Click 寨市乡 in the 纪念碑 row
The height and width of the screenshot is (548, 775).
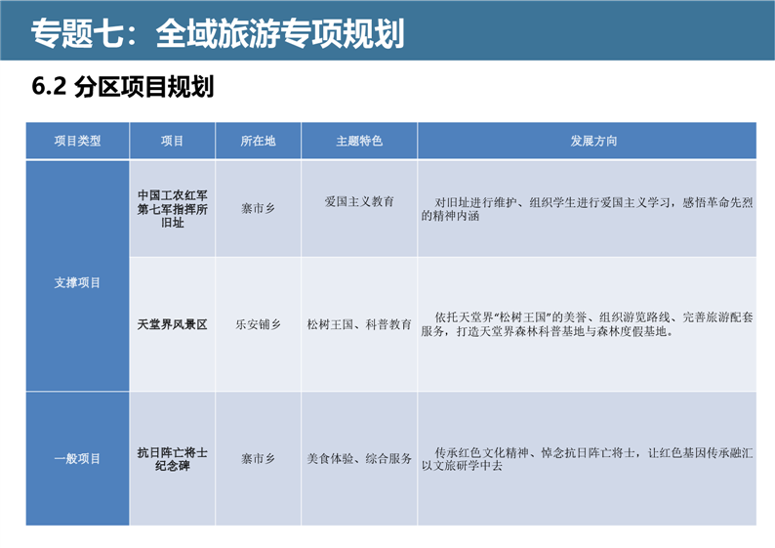point(258,458)
